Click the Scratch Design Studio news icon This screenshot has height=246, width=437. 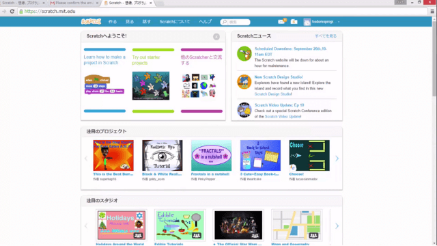pyautogui.click(x=244, y=82)
